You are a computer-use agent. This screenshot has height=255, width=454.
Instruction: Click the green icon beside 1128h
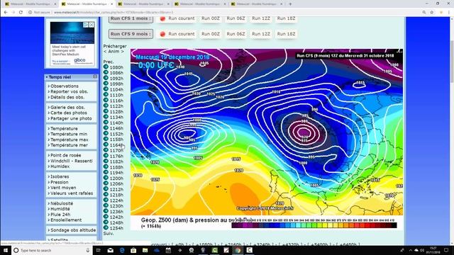[106, 111]
